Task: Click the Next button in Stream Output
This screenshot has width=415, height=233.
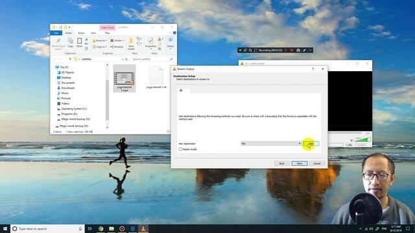Action: tap(300, 164)
